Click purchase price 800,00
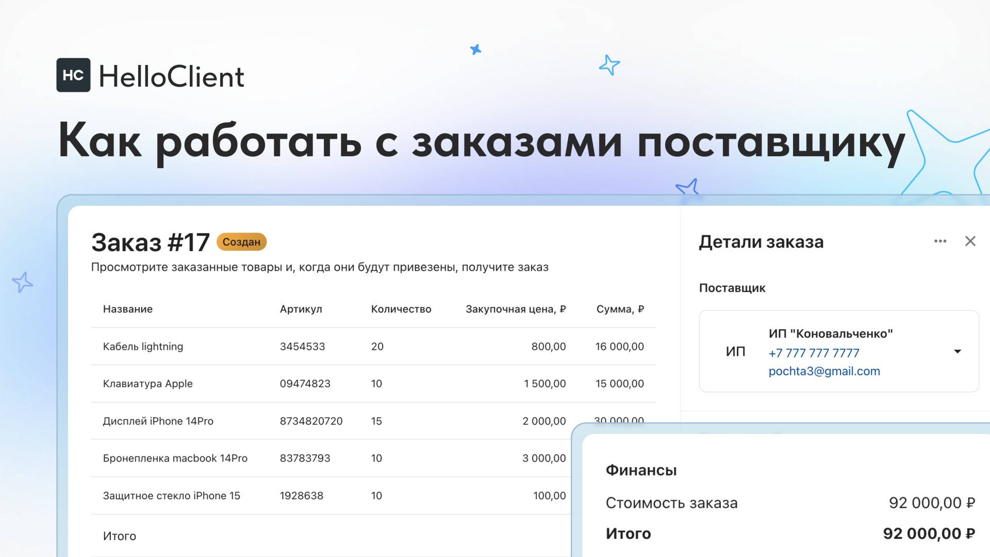Image resolution: width=990 pixels, height=557 pixels. [548, 347]
